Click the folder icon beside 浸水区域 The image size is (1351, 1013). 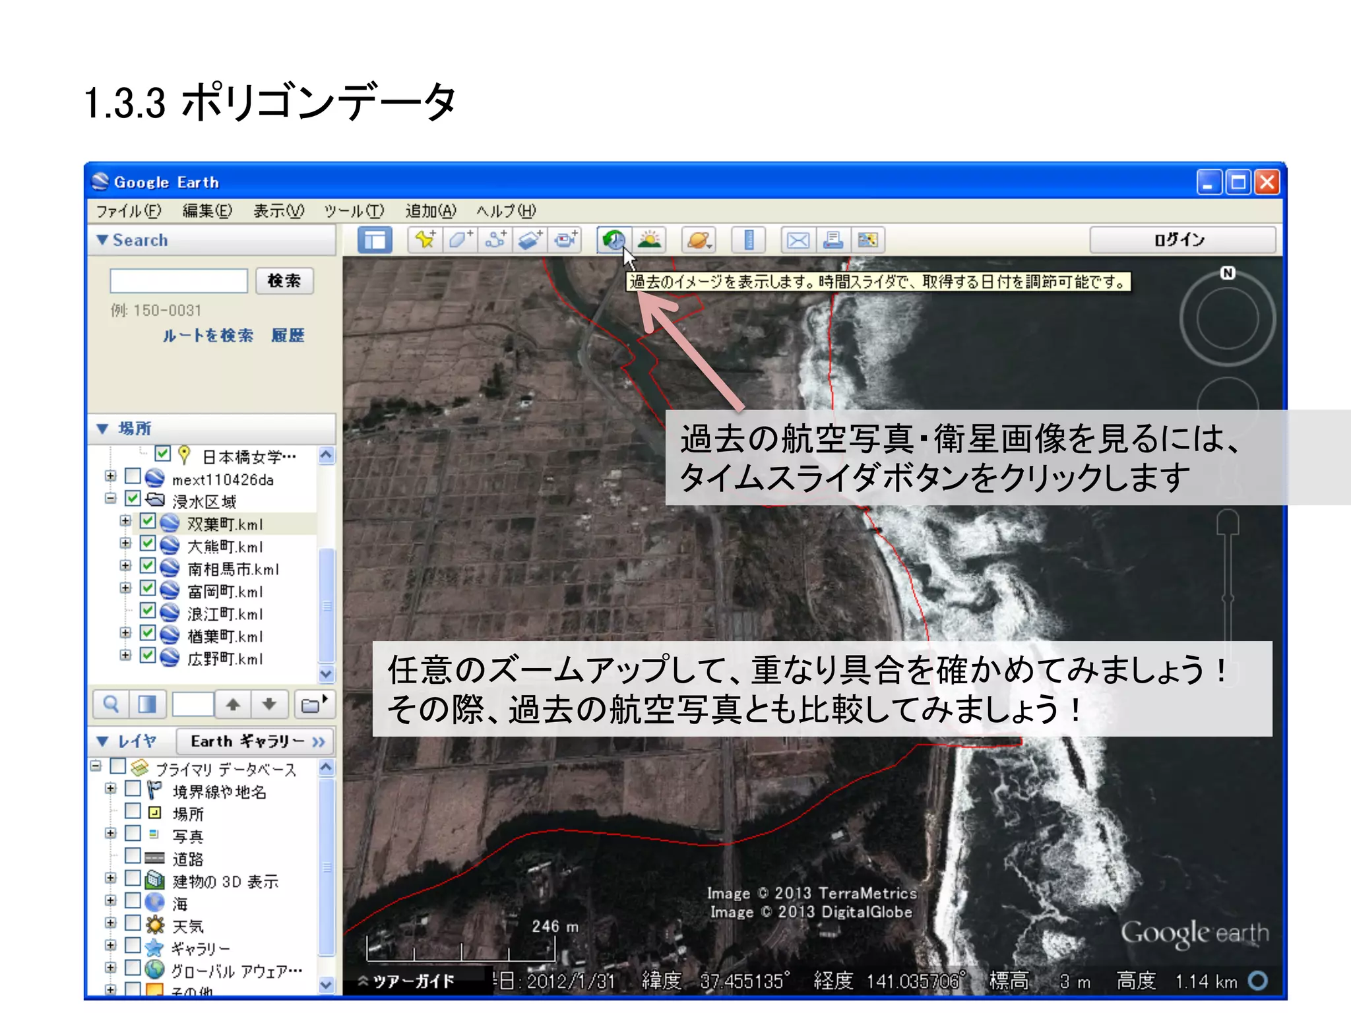pos(155,500)
